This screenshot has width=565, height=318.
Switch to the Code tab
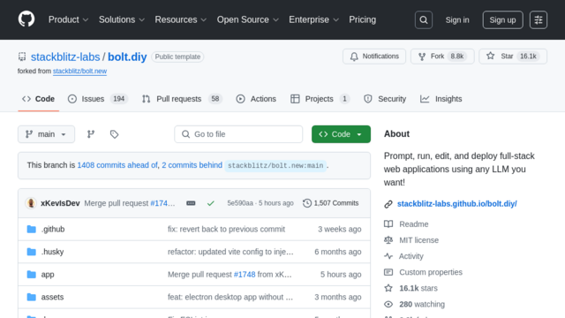pyautogui.click(x=38, y=99)
